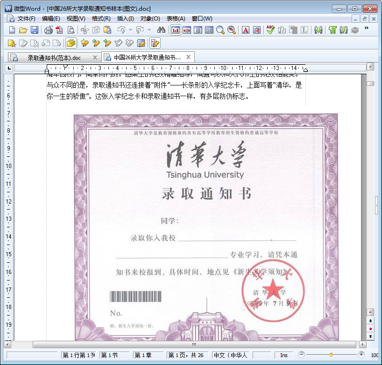The image size is (382, 365).
Task: Open the review changes dialog icon
Action: coord(141,43)
